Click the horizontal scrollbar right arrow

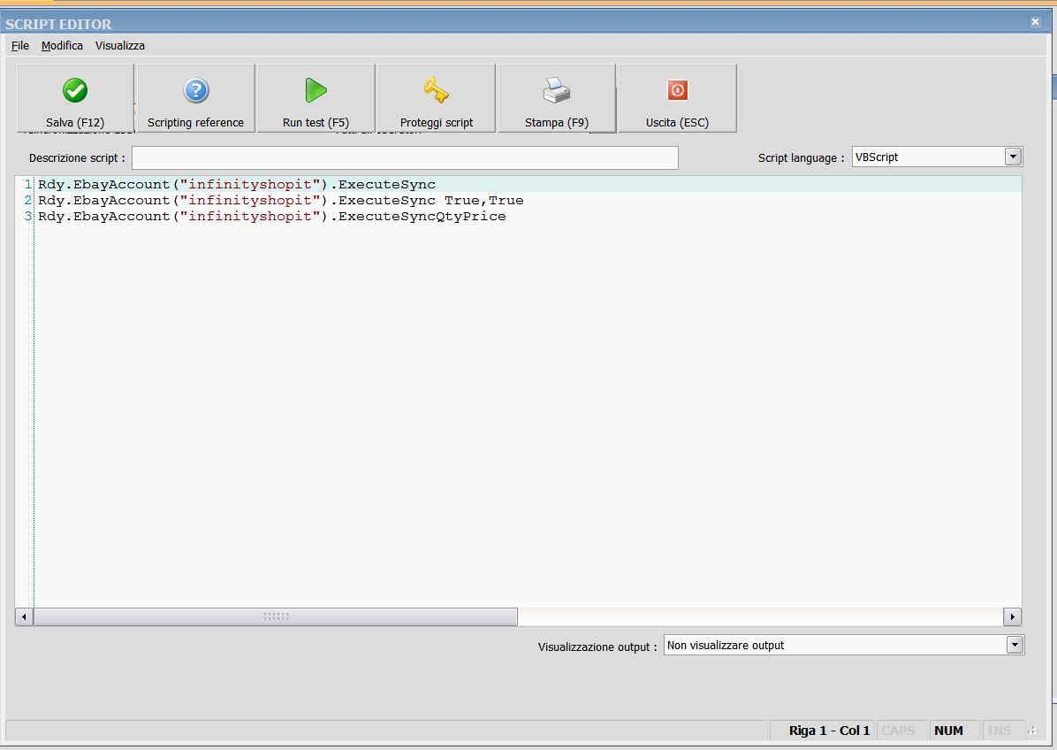pos(1012,616)
